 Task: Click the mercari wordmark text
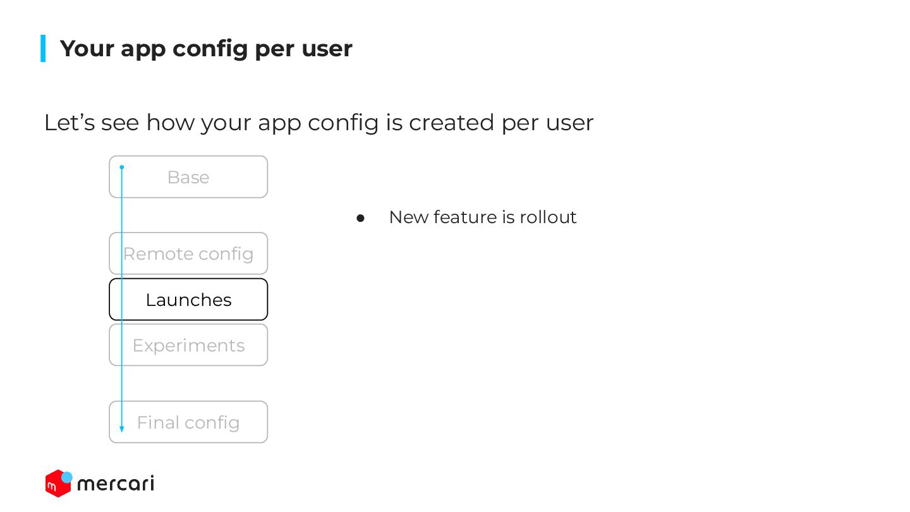(x=116, y=484)
